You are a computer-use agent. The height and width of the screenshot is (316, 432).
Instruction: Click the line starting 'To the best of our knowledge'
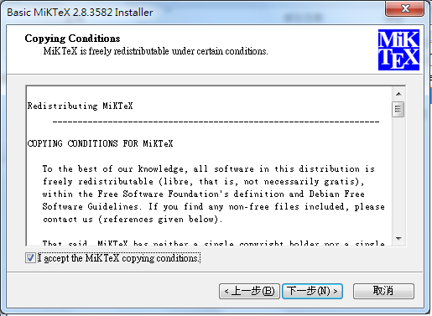208,168
